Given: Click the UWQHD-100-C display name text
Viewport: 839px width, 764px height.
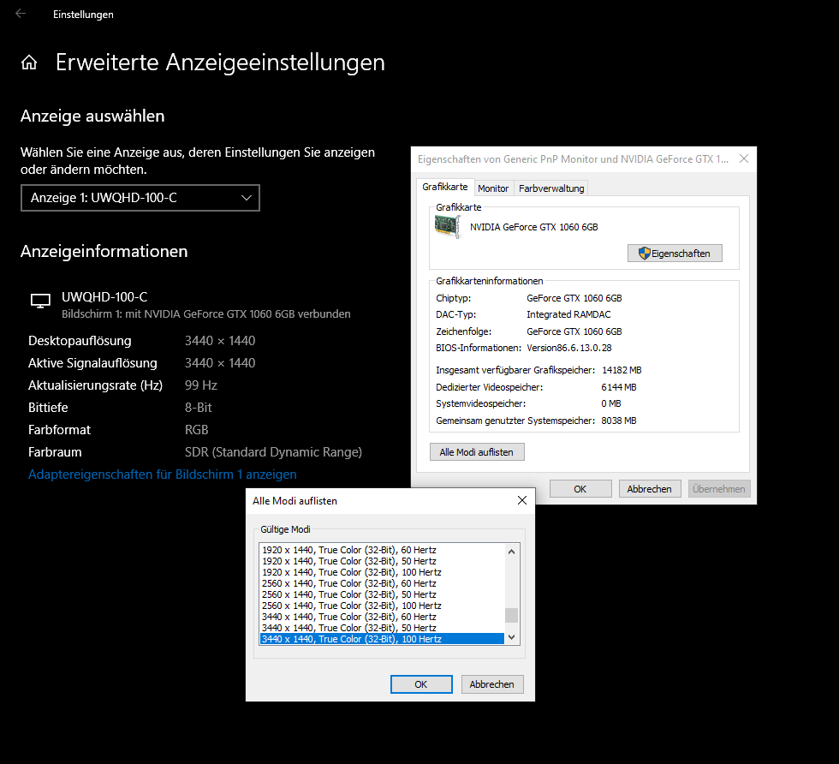Looking at the screenshot, I should (x=104, y=296).
